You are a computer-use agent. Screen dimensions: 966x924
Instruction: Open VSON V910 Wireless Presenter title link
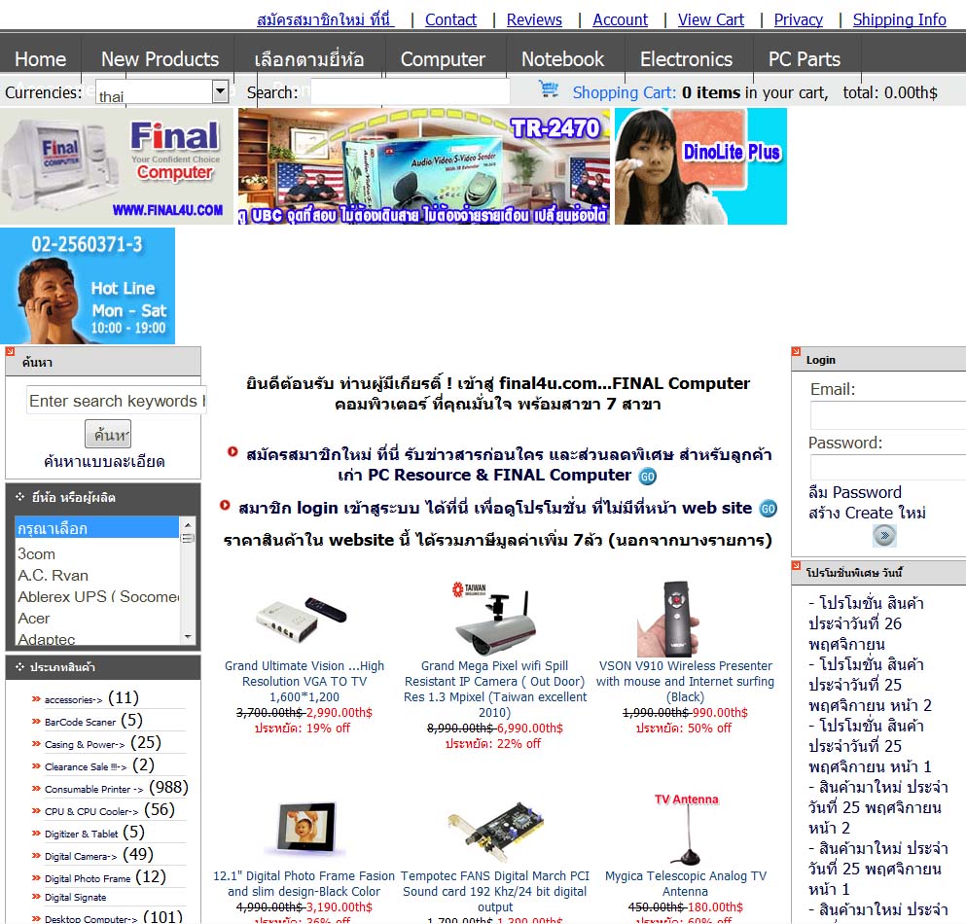(685, 681)
